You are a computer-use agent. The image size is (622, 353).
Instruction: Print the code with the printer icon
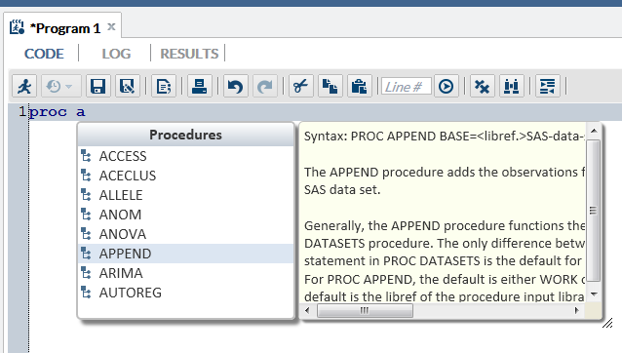point(199,86)
